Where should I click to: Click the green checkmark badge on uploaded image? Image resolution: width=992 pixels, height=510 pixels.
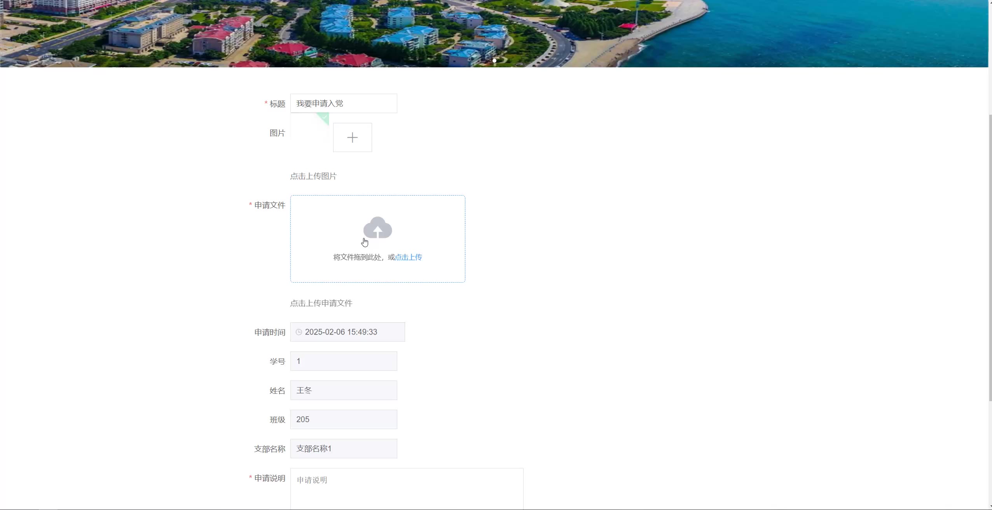[323, 118]
